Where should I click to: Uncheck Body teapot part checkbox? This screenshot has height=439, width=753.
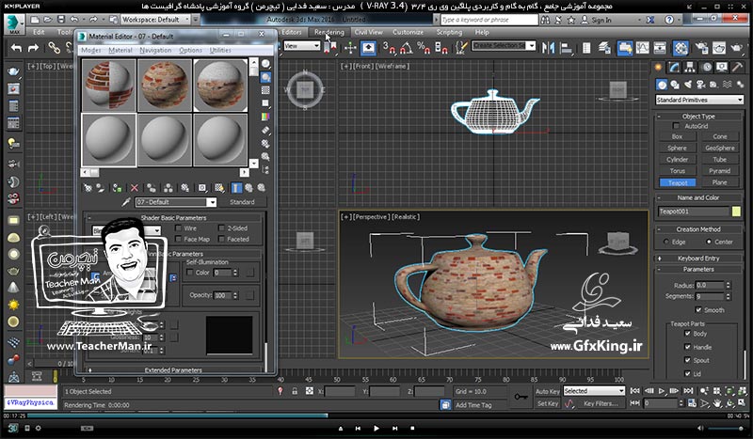[x=687, y=334]
